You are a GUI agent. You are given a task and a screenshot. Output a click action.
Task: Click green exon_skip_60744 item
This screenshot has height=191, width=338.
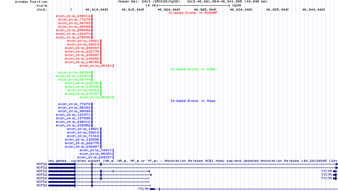tap(74, 80)
